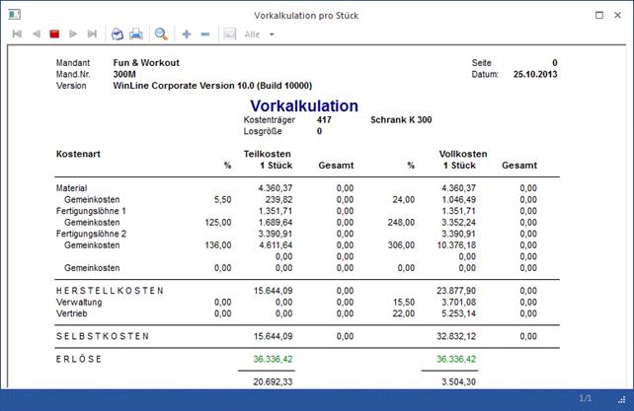Screen dimensions: 634x411
Task: Maximize the Vorkalkulation window
Action: click(599, 14)
